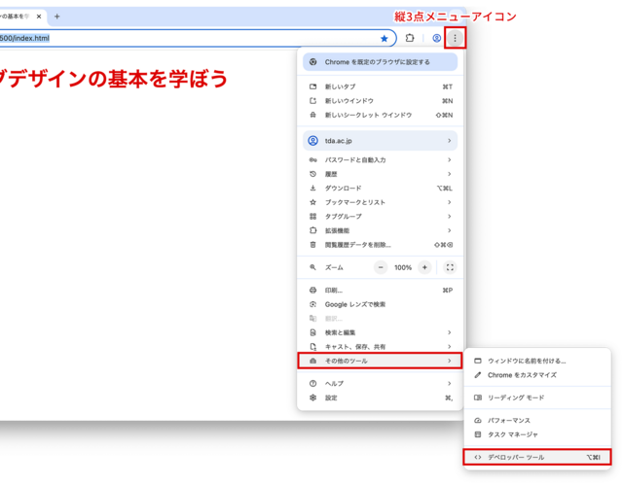Toggle fullscreen icon in zoom row
Viewport: 623px width, 484px height.
click(x=450, y=267)
